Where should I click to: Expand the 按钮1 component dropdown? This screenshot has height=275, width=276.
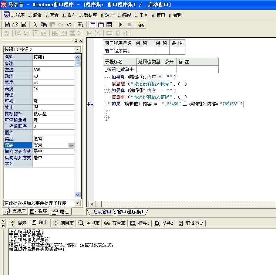tap(77, 50)
